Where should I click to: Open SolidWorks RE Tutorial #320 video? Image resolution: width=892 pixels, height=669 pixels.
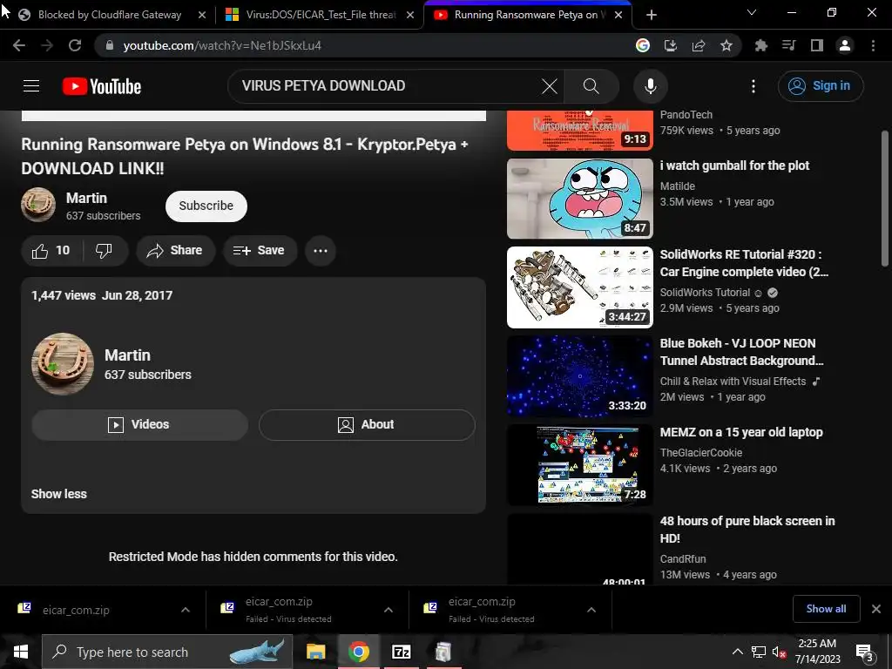(579, 287)
